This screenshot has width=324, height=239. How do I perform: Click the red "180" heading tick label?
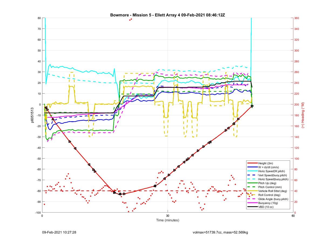click(x=297, y=115)
